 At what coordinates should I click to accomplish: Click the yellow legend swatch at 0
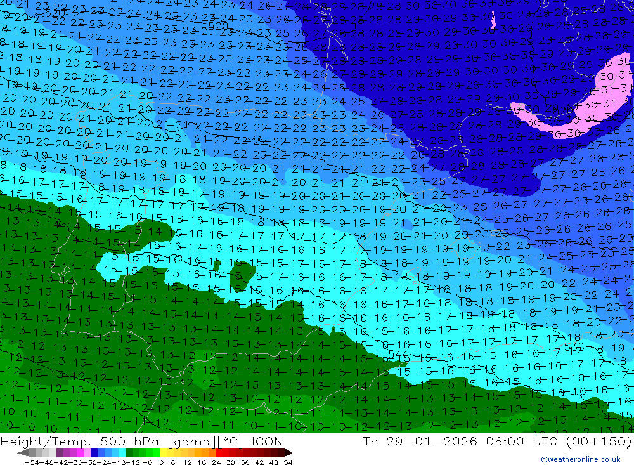pos(164,452)
